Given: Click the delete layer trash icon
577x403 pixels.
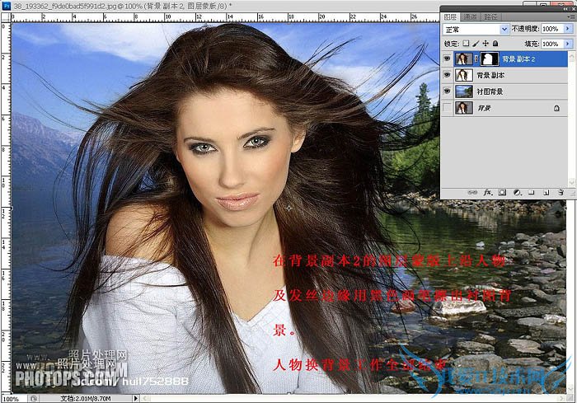Looking at the screenshot, I should (561, 193).
